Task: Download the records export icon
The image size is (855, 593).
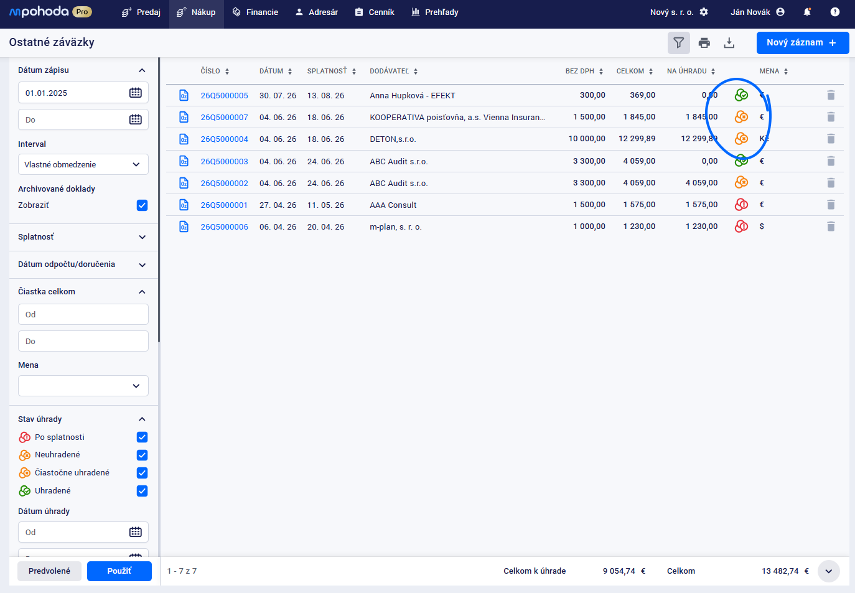Action: pyautogui.click(x=729, y=43)
